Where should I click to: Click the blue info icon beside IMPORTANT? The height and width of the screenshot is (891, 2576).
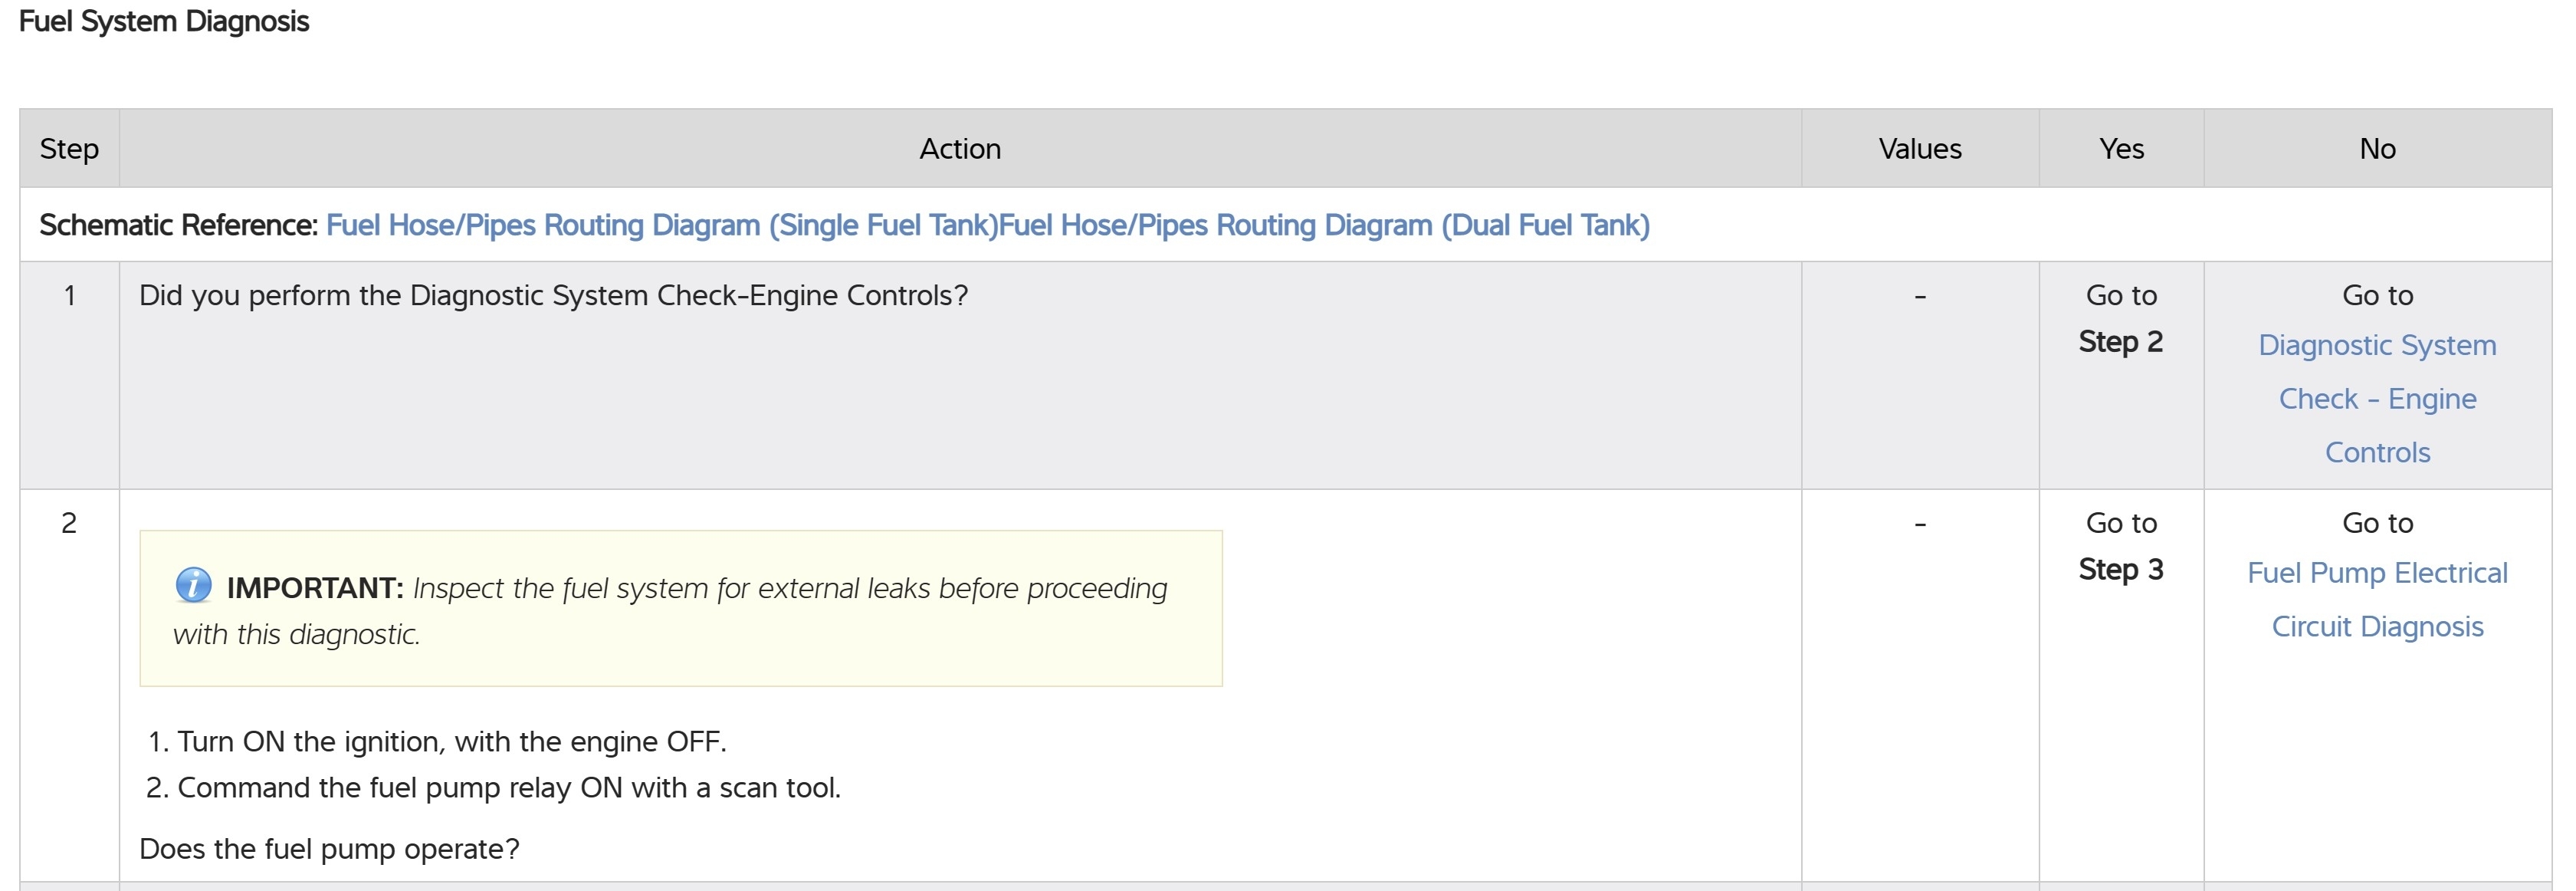click(193, 585)
